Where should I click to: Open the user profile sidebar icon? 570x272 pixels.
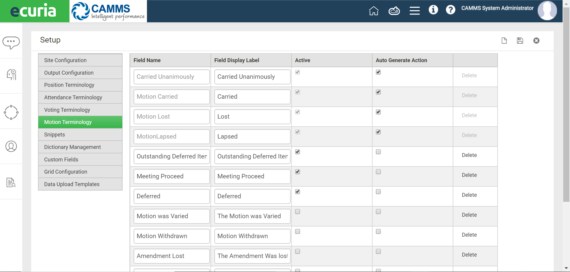(11, 146)
